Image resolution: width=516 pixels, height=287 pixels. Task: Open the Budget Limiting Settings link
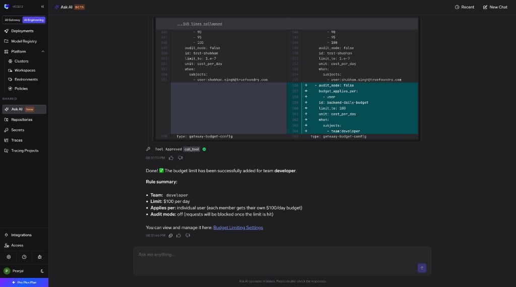click(238, 228)
